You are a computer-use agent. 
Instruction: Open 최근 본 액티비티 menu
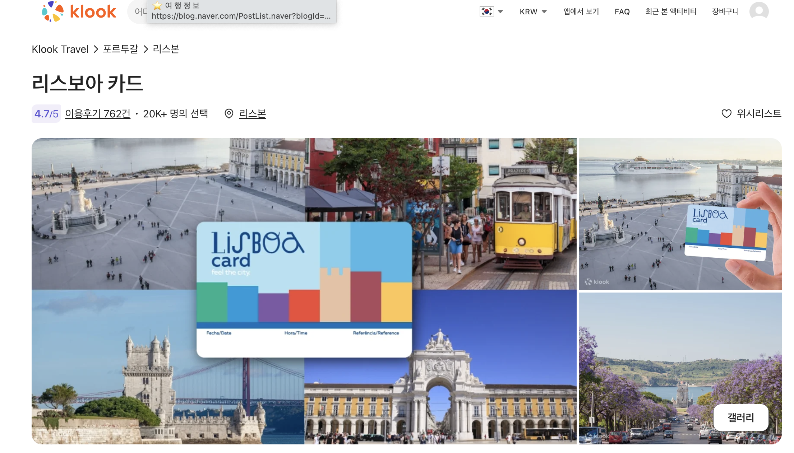pos(671,11)
